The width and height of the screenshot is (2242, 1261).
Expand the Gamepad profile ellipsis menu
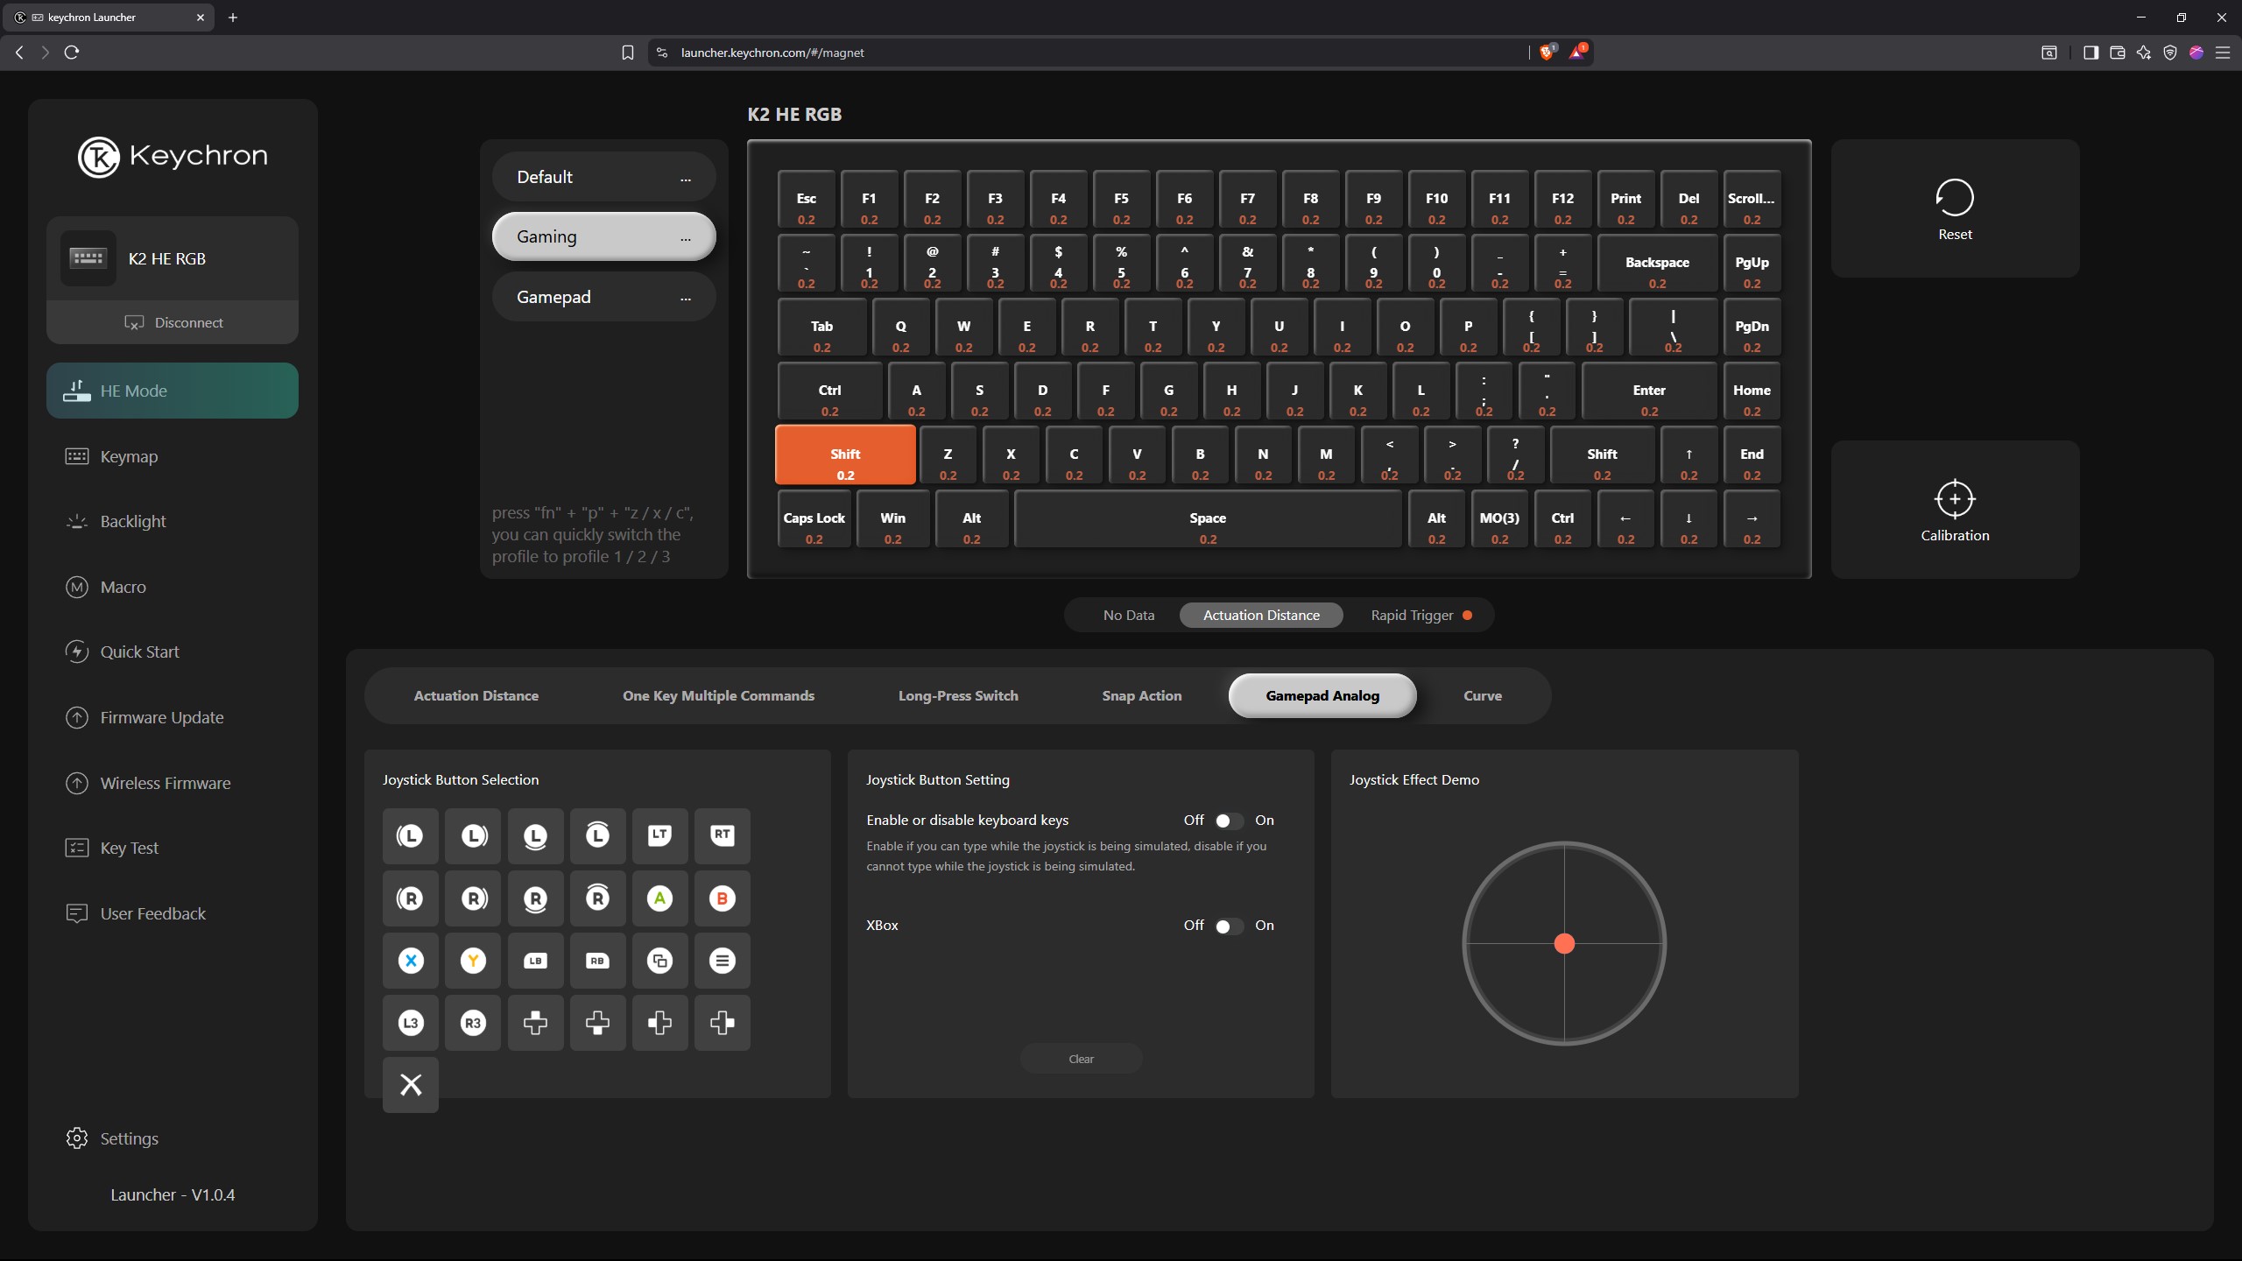coord(685,299)
